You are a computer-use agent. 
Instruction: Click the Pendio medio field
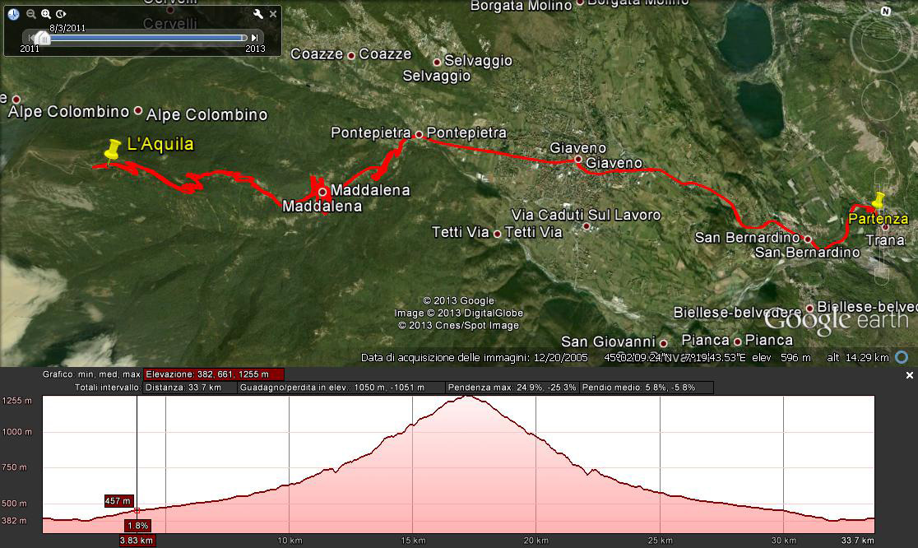pyautogui.click(x=647, y=388)
